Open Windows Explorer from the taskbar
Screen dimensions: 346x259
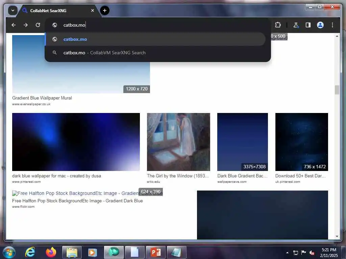(72, 252)
